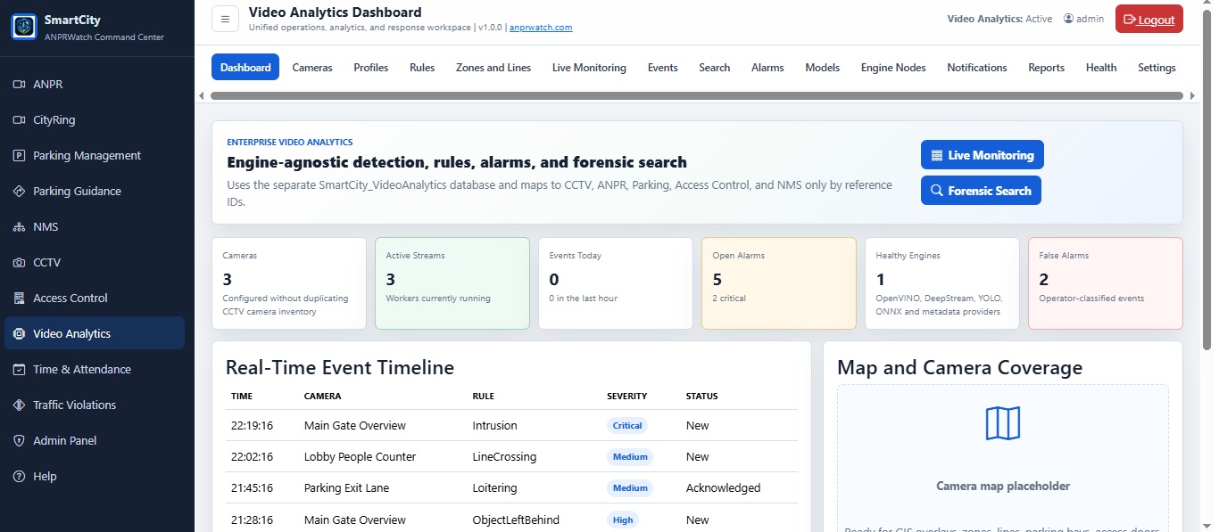Image resolution: width=1219 pixels, height=532 pixels.
Task: Open Admin Panel in the sidebar
Action: tap(95, 441)
